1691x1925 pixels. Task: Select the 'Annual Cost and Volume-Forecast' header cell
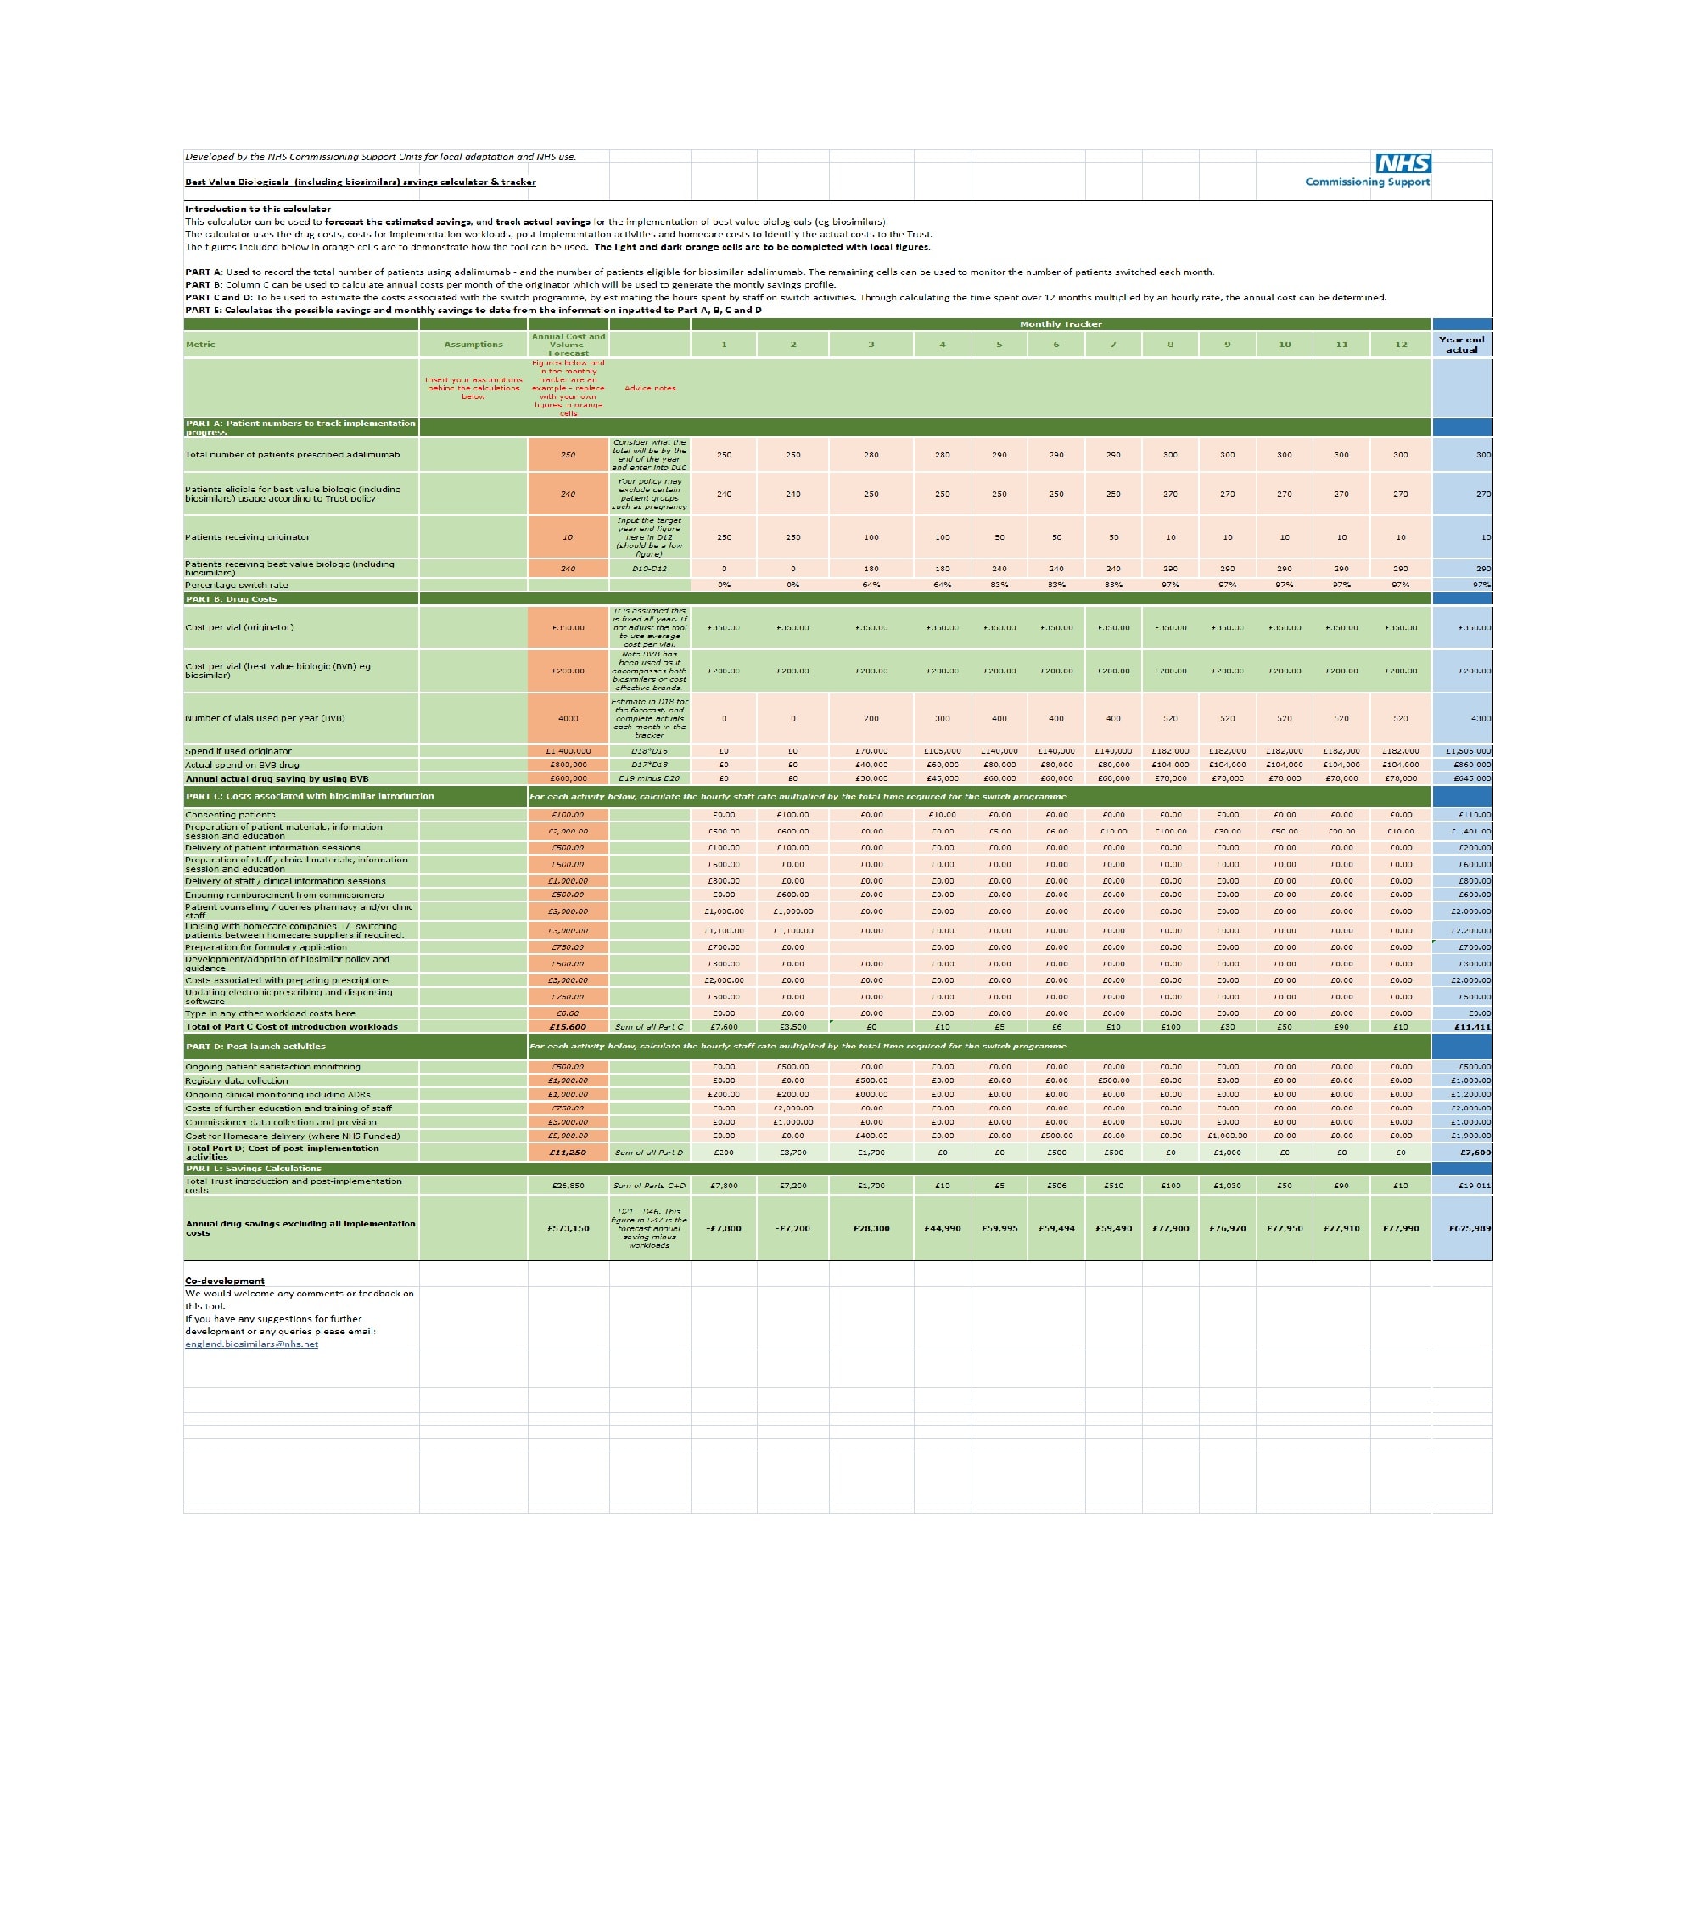tap(568, 344)
